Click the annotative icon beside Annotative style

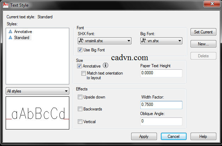(x=10, y=32)
